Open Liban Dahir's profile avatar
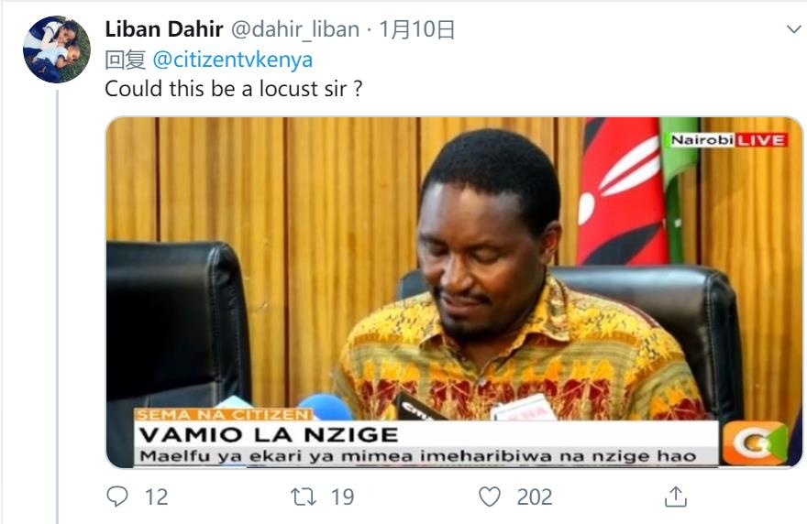The width and height of the screenshot is (807, 524). pos(57,49)
